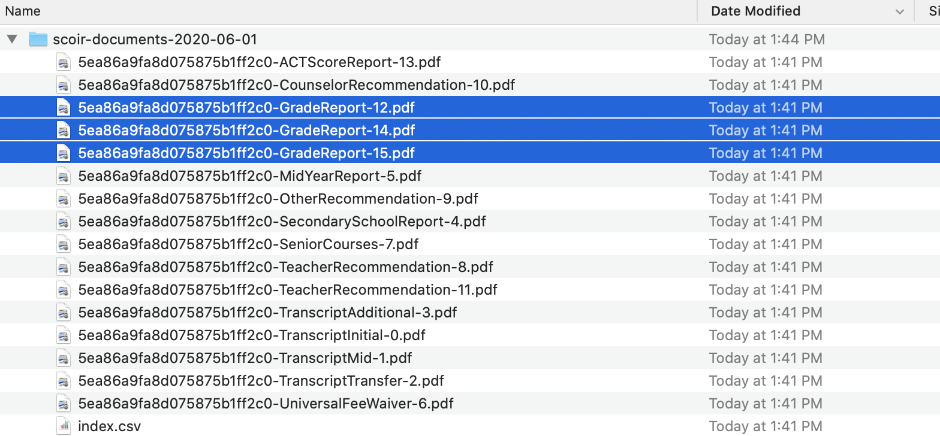Toggle sort order chevron in Date Modified header
The height and width of the screenshot is (436, 940).
[x=899, y=12]
